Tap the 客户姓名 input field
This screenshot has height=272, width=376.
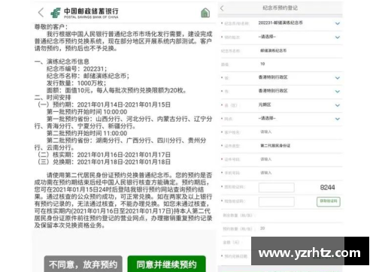(x=299, y=132)
